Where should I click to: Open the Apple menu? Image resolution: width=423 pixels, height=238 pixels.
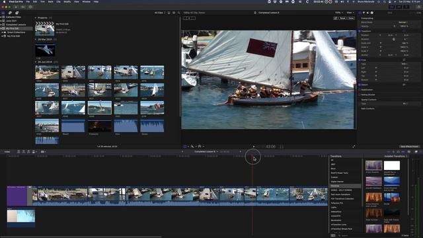point(4,1)
